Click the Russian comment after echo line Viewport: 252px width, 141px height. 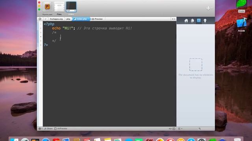105,28
